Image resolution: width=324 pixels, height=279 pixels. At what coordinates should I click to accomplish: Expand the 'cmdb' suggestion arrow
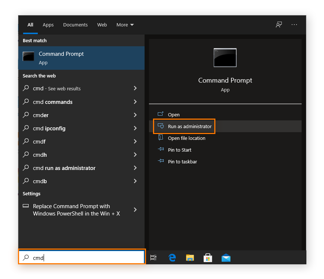135,181
